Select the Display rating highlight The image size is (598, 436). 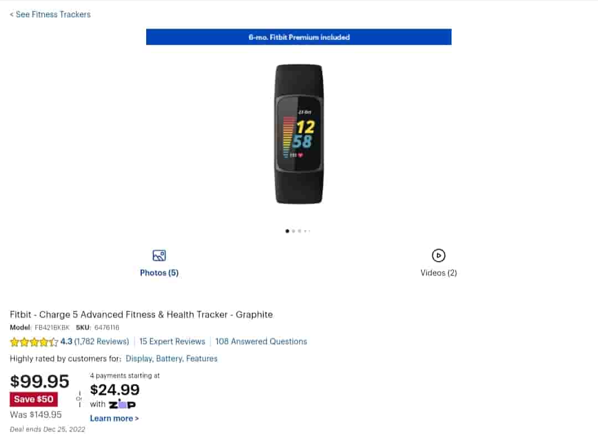pos(139,359)
